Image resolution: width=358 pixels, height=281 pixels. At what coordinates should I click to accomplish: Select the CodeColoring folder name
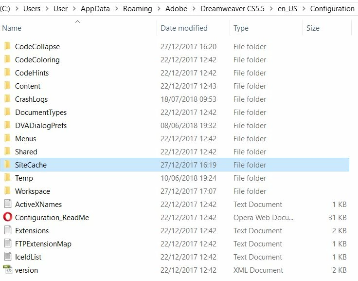click(37, 60)
